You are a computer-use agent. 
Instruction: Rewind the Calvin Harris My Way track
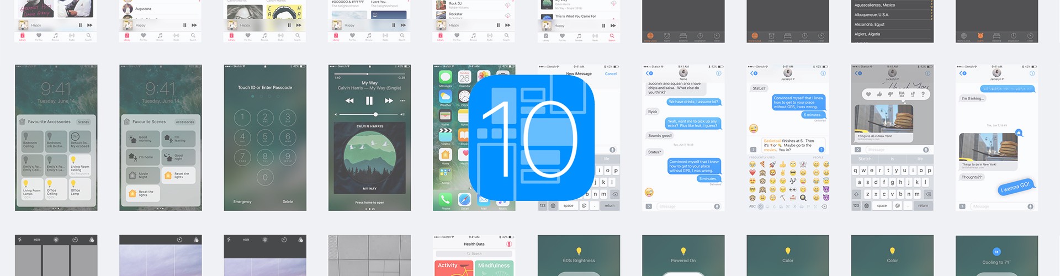coord(349,101)
